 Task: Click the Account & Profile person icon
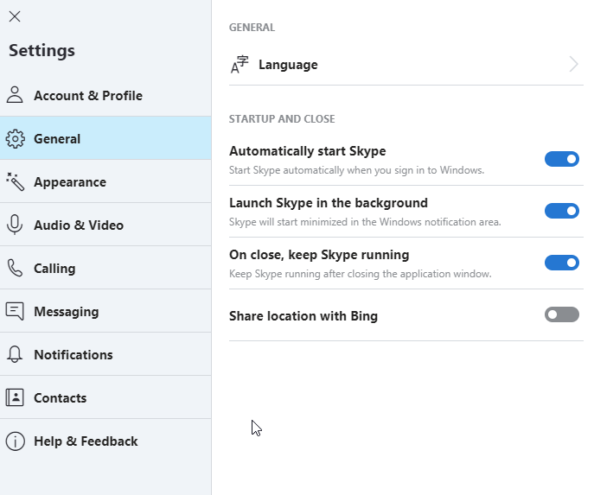pyautogui.click(x=15, y=95)
